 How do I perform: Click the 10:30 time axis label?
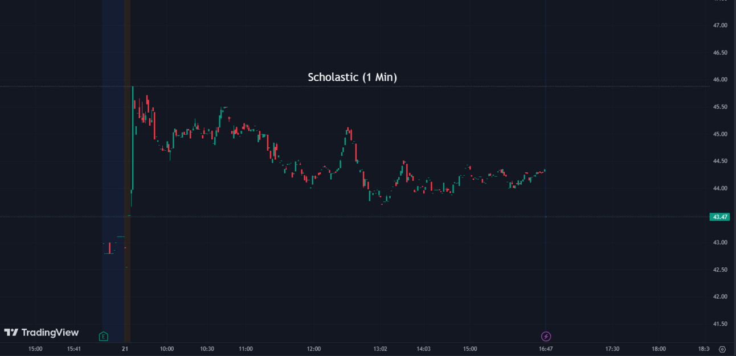click(207, 349)
